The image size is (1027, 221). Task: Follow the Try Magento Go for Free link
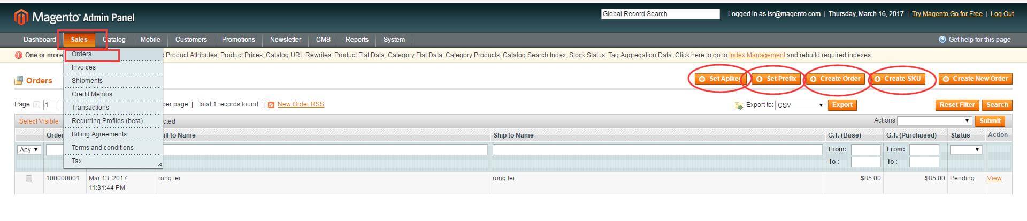pyautogui.click(x=947, y=14)
